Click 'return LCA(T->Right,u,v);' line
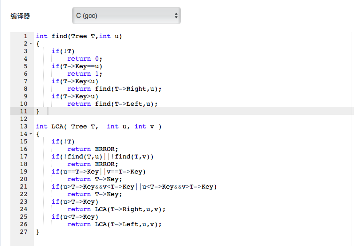This screenshot has width=354, height=246. tap(116, 209)
